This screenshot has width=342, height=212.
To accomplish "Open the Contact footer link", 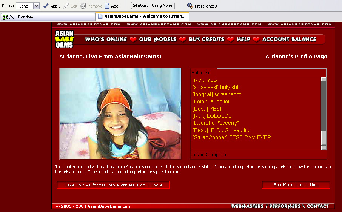I will coord(317,206).
